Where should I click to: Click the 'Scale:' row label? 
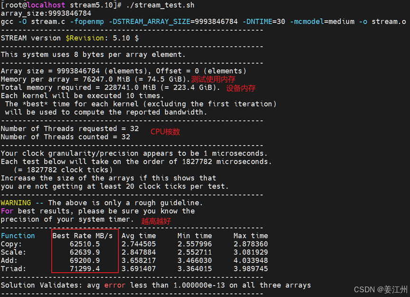pos(13,252)
